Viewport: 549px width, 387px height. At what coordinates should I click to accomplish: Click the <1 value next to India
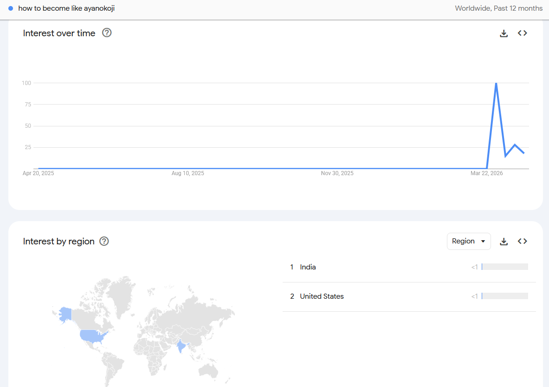pos(474,267)
